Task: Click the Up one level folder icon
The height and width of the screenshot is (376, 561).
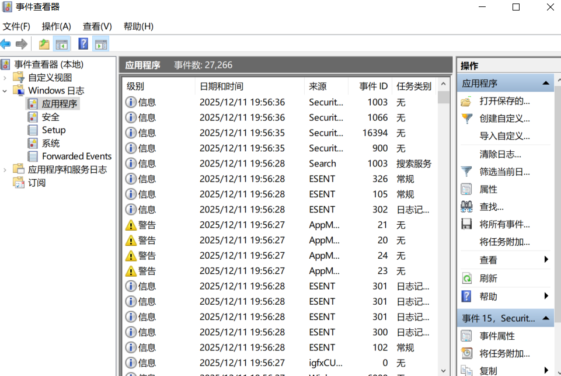Action: click(x=44, y=44)
